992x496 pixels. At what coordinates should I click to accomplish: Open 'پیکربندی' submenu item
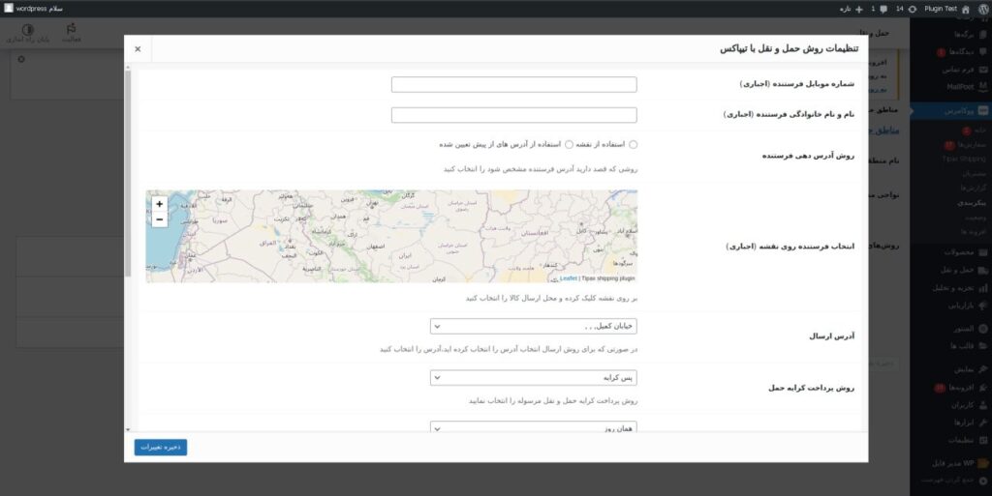pos(972,203)
